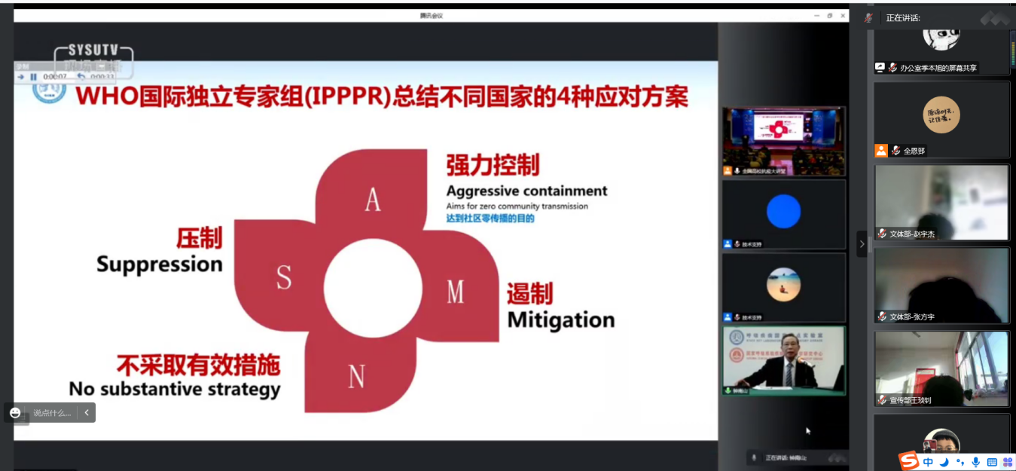Click the IME voice input microphone

click(975, 462)
